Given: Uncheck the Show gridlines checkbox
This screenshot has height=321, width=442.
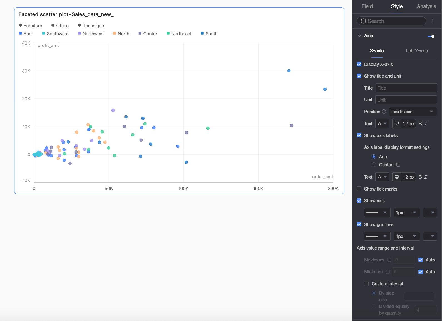Looking at the screenshot, I should [359, 224].
